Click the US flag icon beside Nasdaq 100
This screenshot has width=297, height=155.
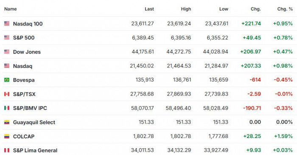pyautogui.click(x=7, y=23)
